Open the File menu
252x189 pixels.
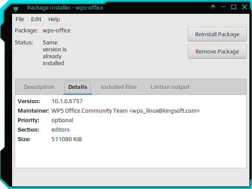coord(20,19)
